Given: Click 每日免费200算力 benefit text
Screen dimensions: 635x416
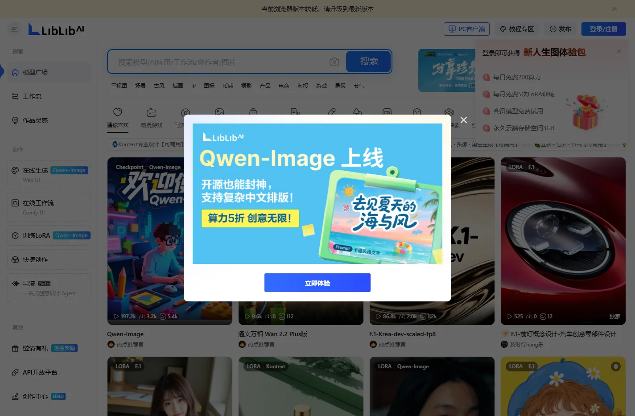Looking at the screenshot, I should coord(517,77).
